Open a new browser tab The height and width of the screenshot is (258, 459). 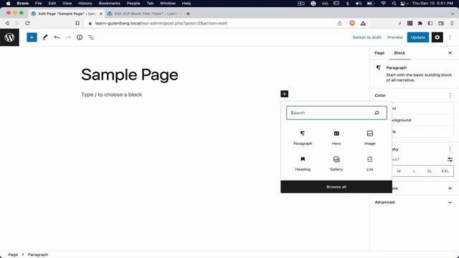[188, 14]
